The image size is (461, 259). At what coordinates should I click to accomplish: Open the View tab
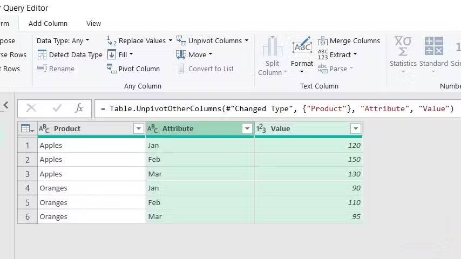click(x=93, y=23)
